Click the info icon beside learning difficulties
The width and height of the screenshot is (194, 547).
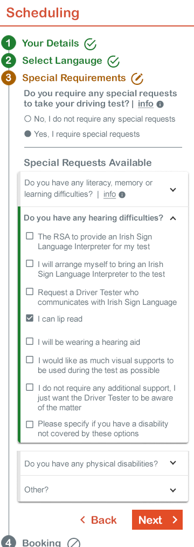pyautogui.click(x=122, y=195)
